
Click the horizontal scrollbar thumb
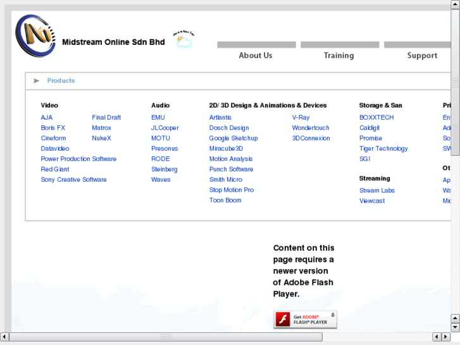166,336
